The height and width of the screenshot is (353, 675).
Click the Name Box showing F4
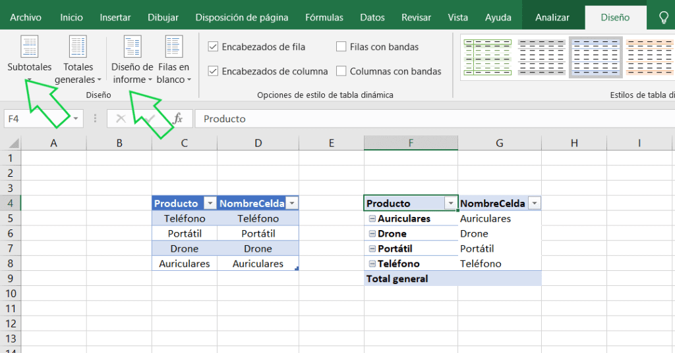coord(37,118)
